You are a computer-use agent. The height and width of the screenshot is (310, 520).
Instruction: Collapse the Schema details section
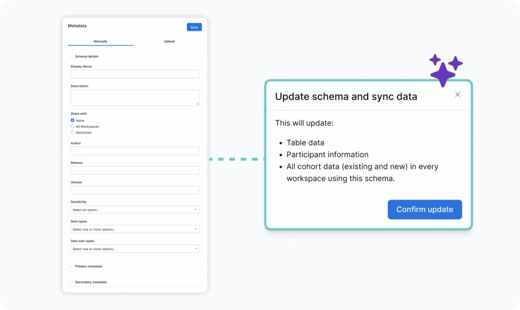pos(84,57)
